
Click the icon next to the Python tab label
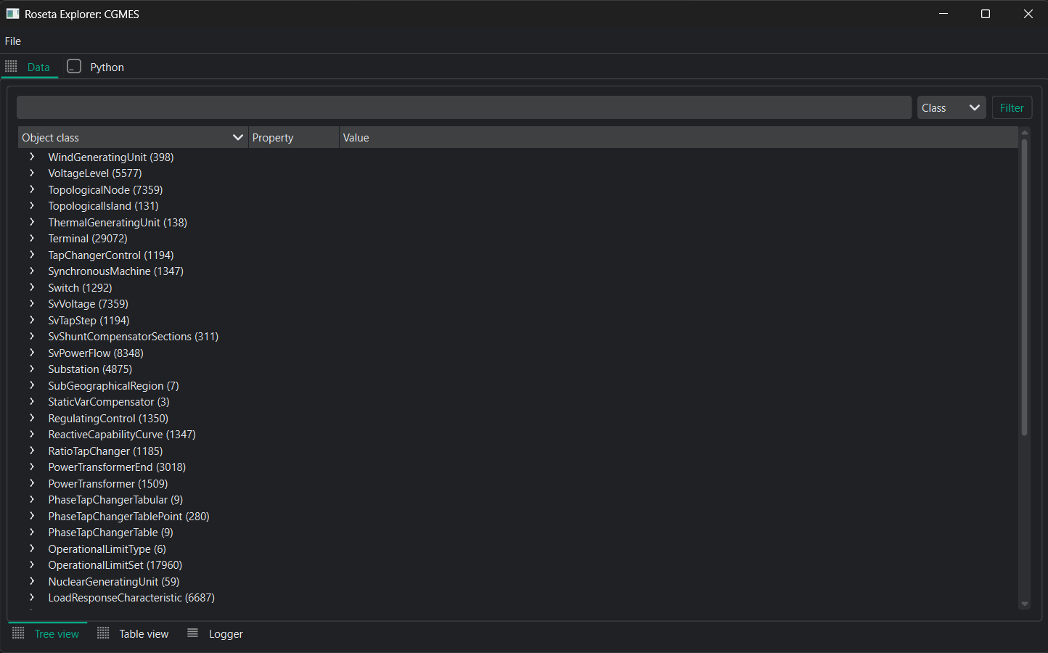tap(73, 65)
